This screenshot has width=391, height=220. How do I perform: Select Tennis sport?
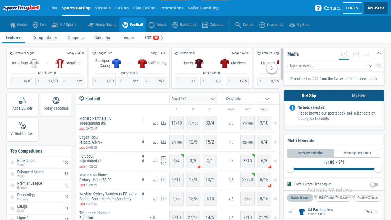(158, 25)
